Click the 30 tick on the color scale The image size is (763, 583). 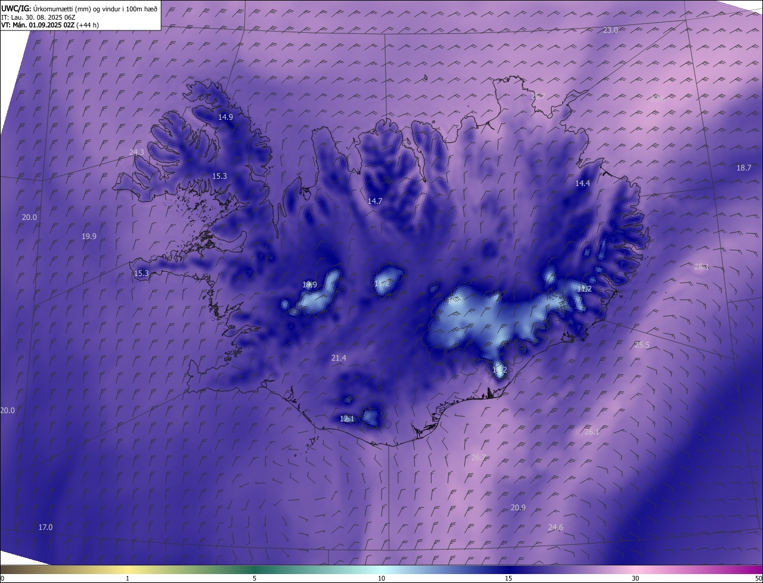635,579
